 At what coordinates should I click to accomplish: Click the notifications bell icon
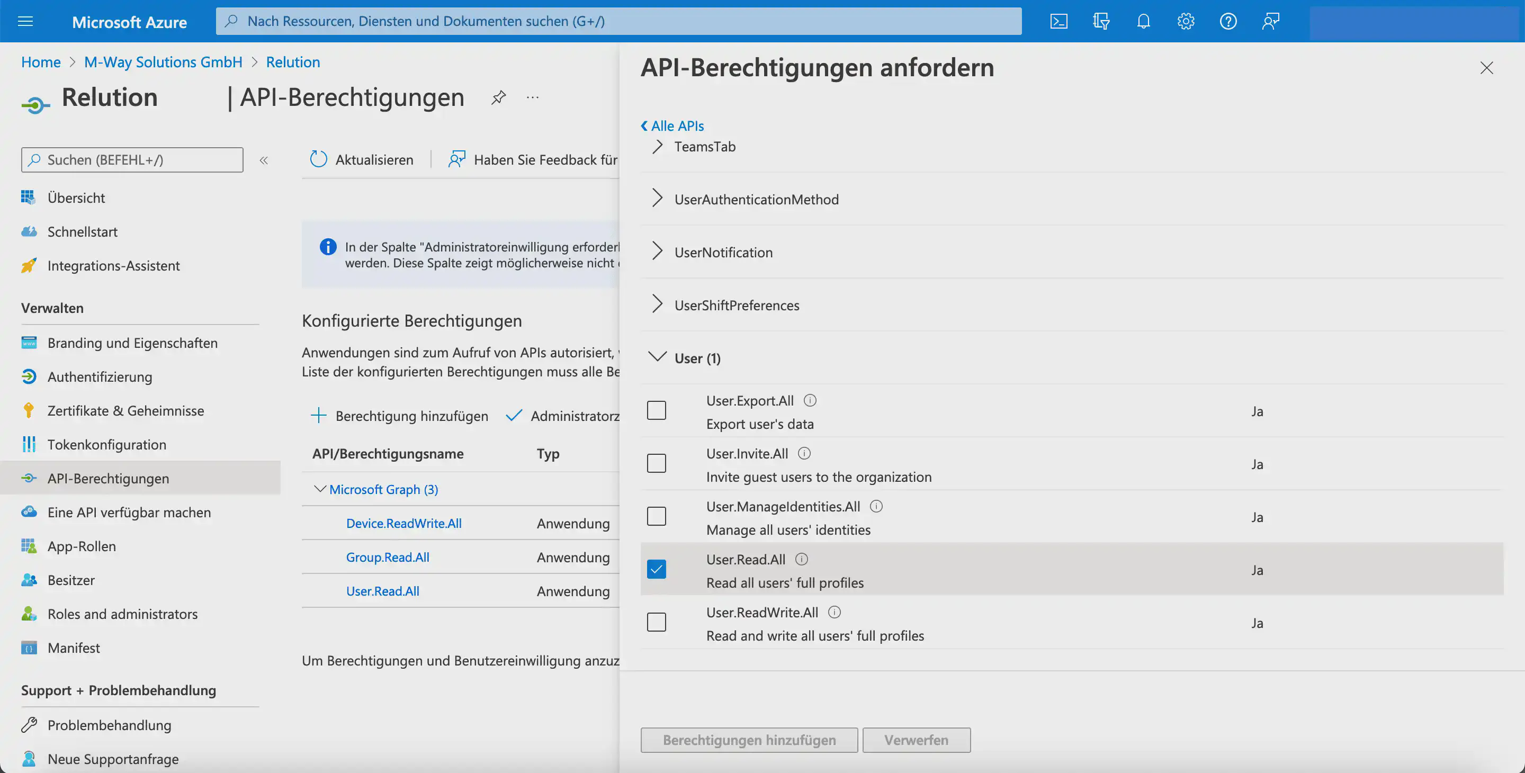[1143, 21]
